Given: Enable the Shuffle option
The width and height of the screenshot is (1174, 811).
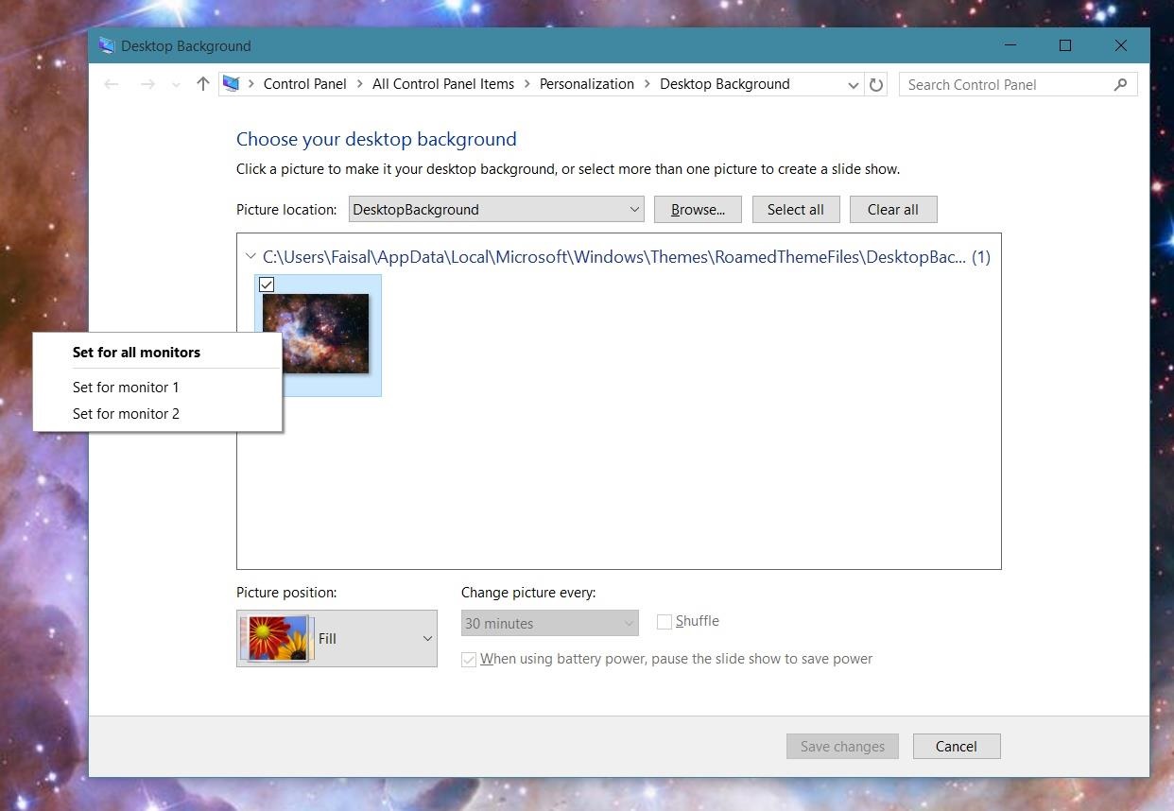Looking at the screenshot, I should coord(665,621).
